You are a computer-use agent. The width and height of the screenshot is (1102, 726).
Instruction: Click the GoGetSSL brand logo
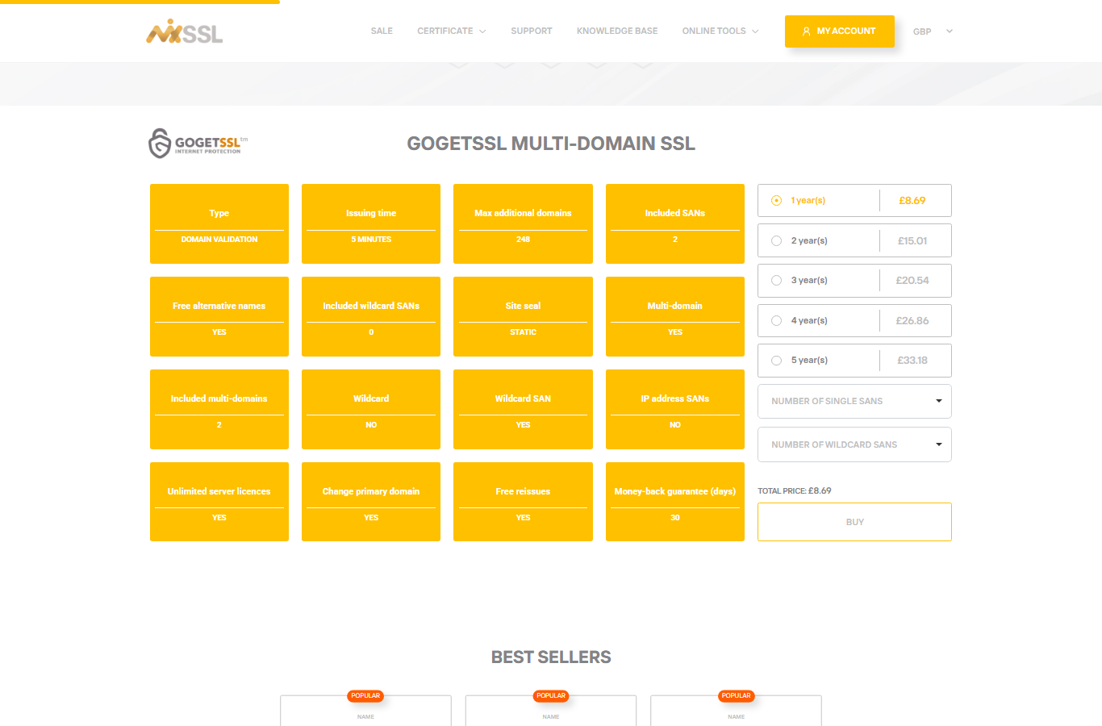click(198, 143)
